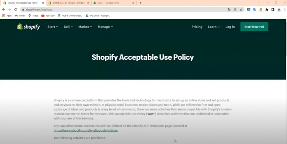
Task: Open the Chrome three-dot menu
Action: [284, 10]
